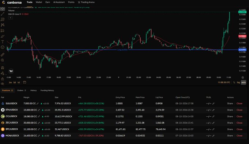Viewport: 249px width, 144px height.
Task: Set chart range to 3m
Action: 10,82
